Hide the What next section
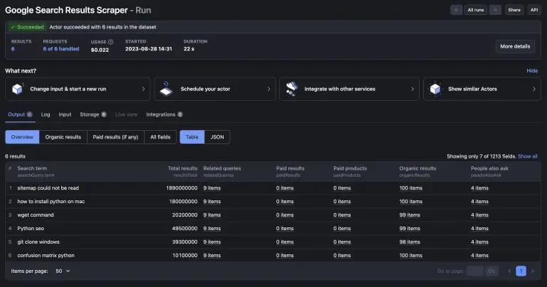This screenshot has height=287, width=547. coord(531,71)
